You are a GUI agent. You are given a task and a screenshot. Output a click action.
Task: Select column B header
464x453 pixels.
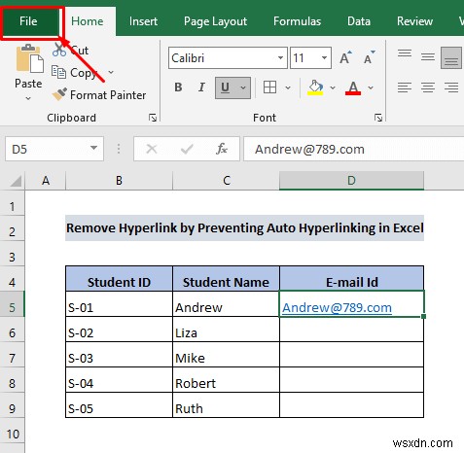[119, 181]
